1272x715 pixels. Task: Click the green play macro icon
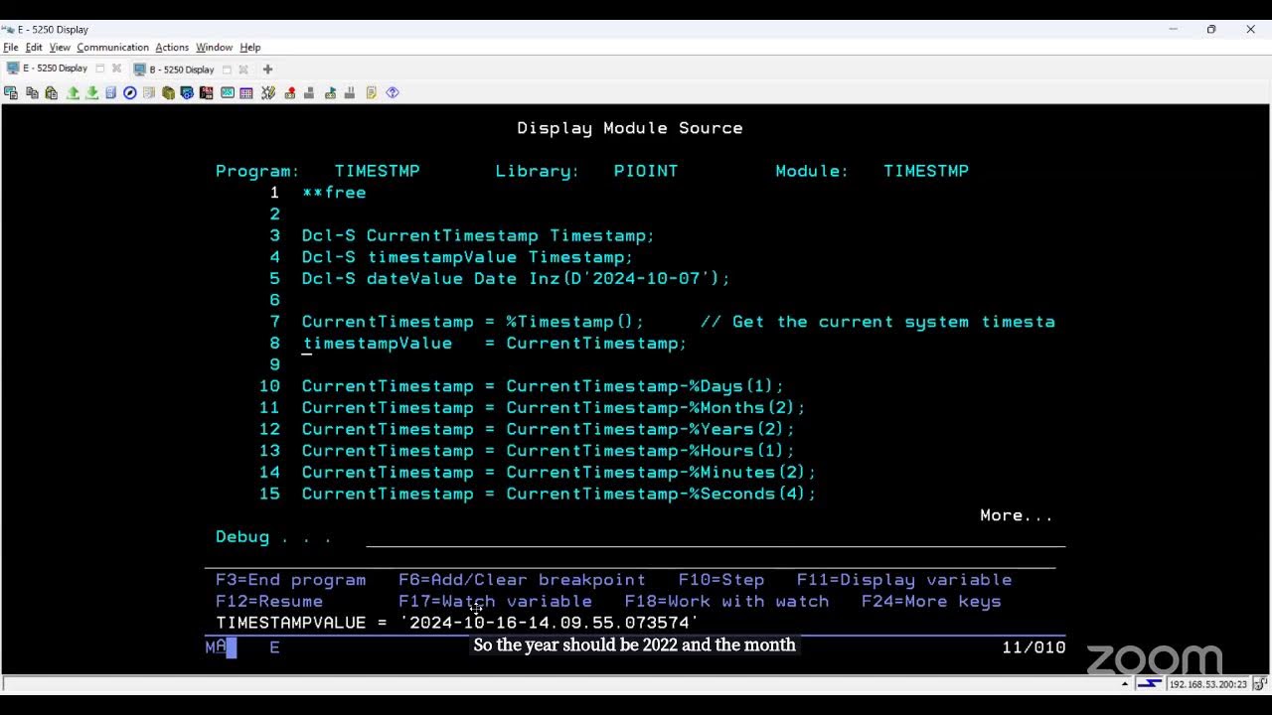(330, 92)
